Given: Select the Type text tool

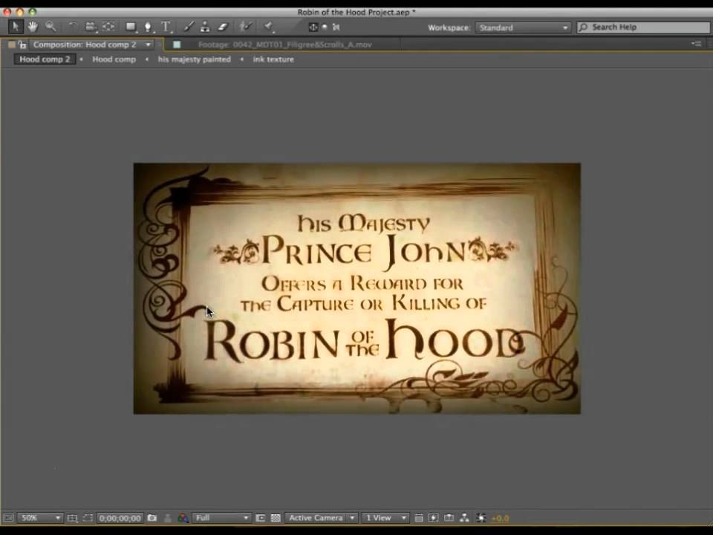Looking at the screenshot, I should (166, 27).
